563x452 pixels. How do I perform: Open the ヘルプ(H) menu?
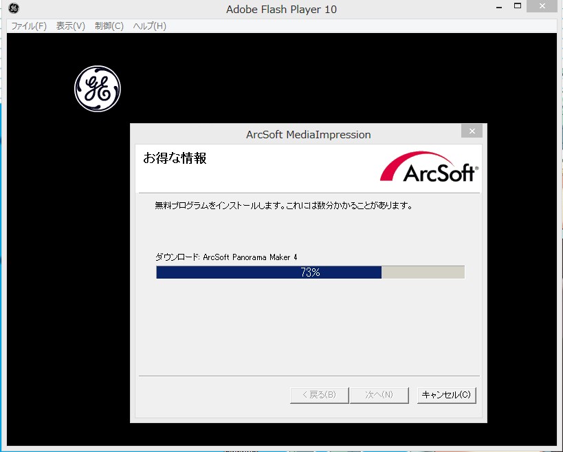pos(149,26)
